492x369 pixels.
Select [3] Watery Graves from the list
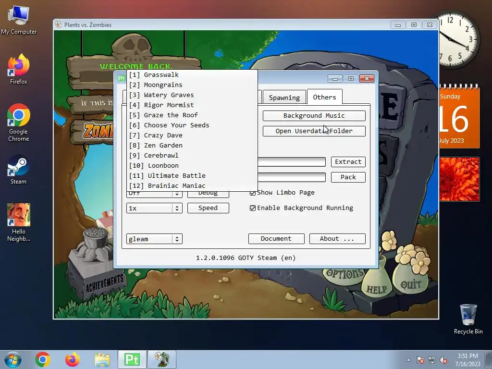[x=192, y=95]
